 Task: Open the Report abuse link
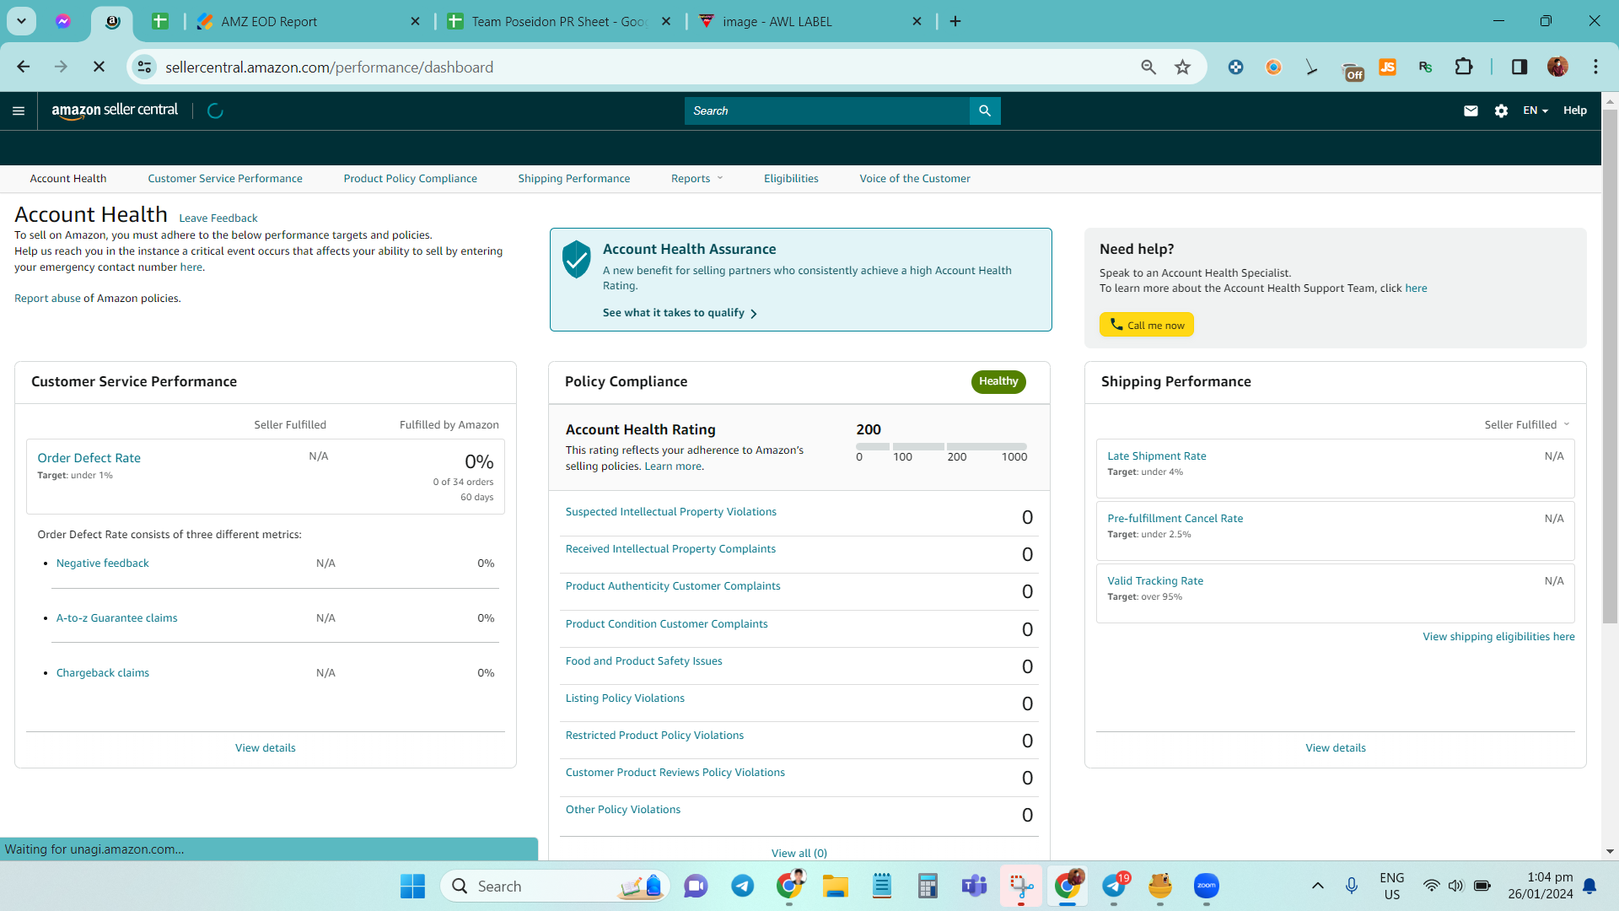(47, 298)
